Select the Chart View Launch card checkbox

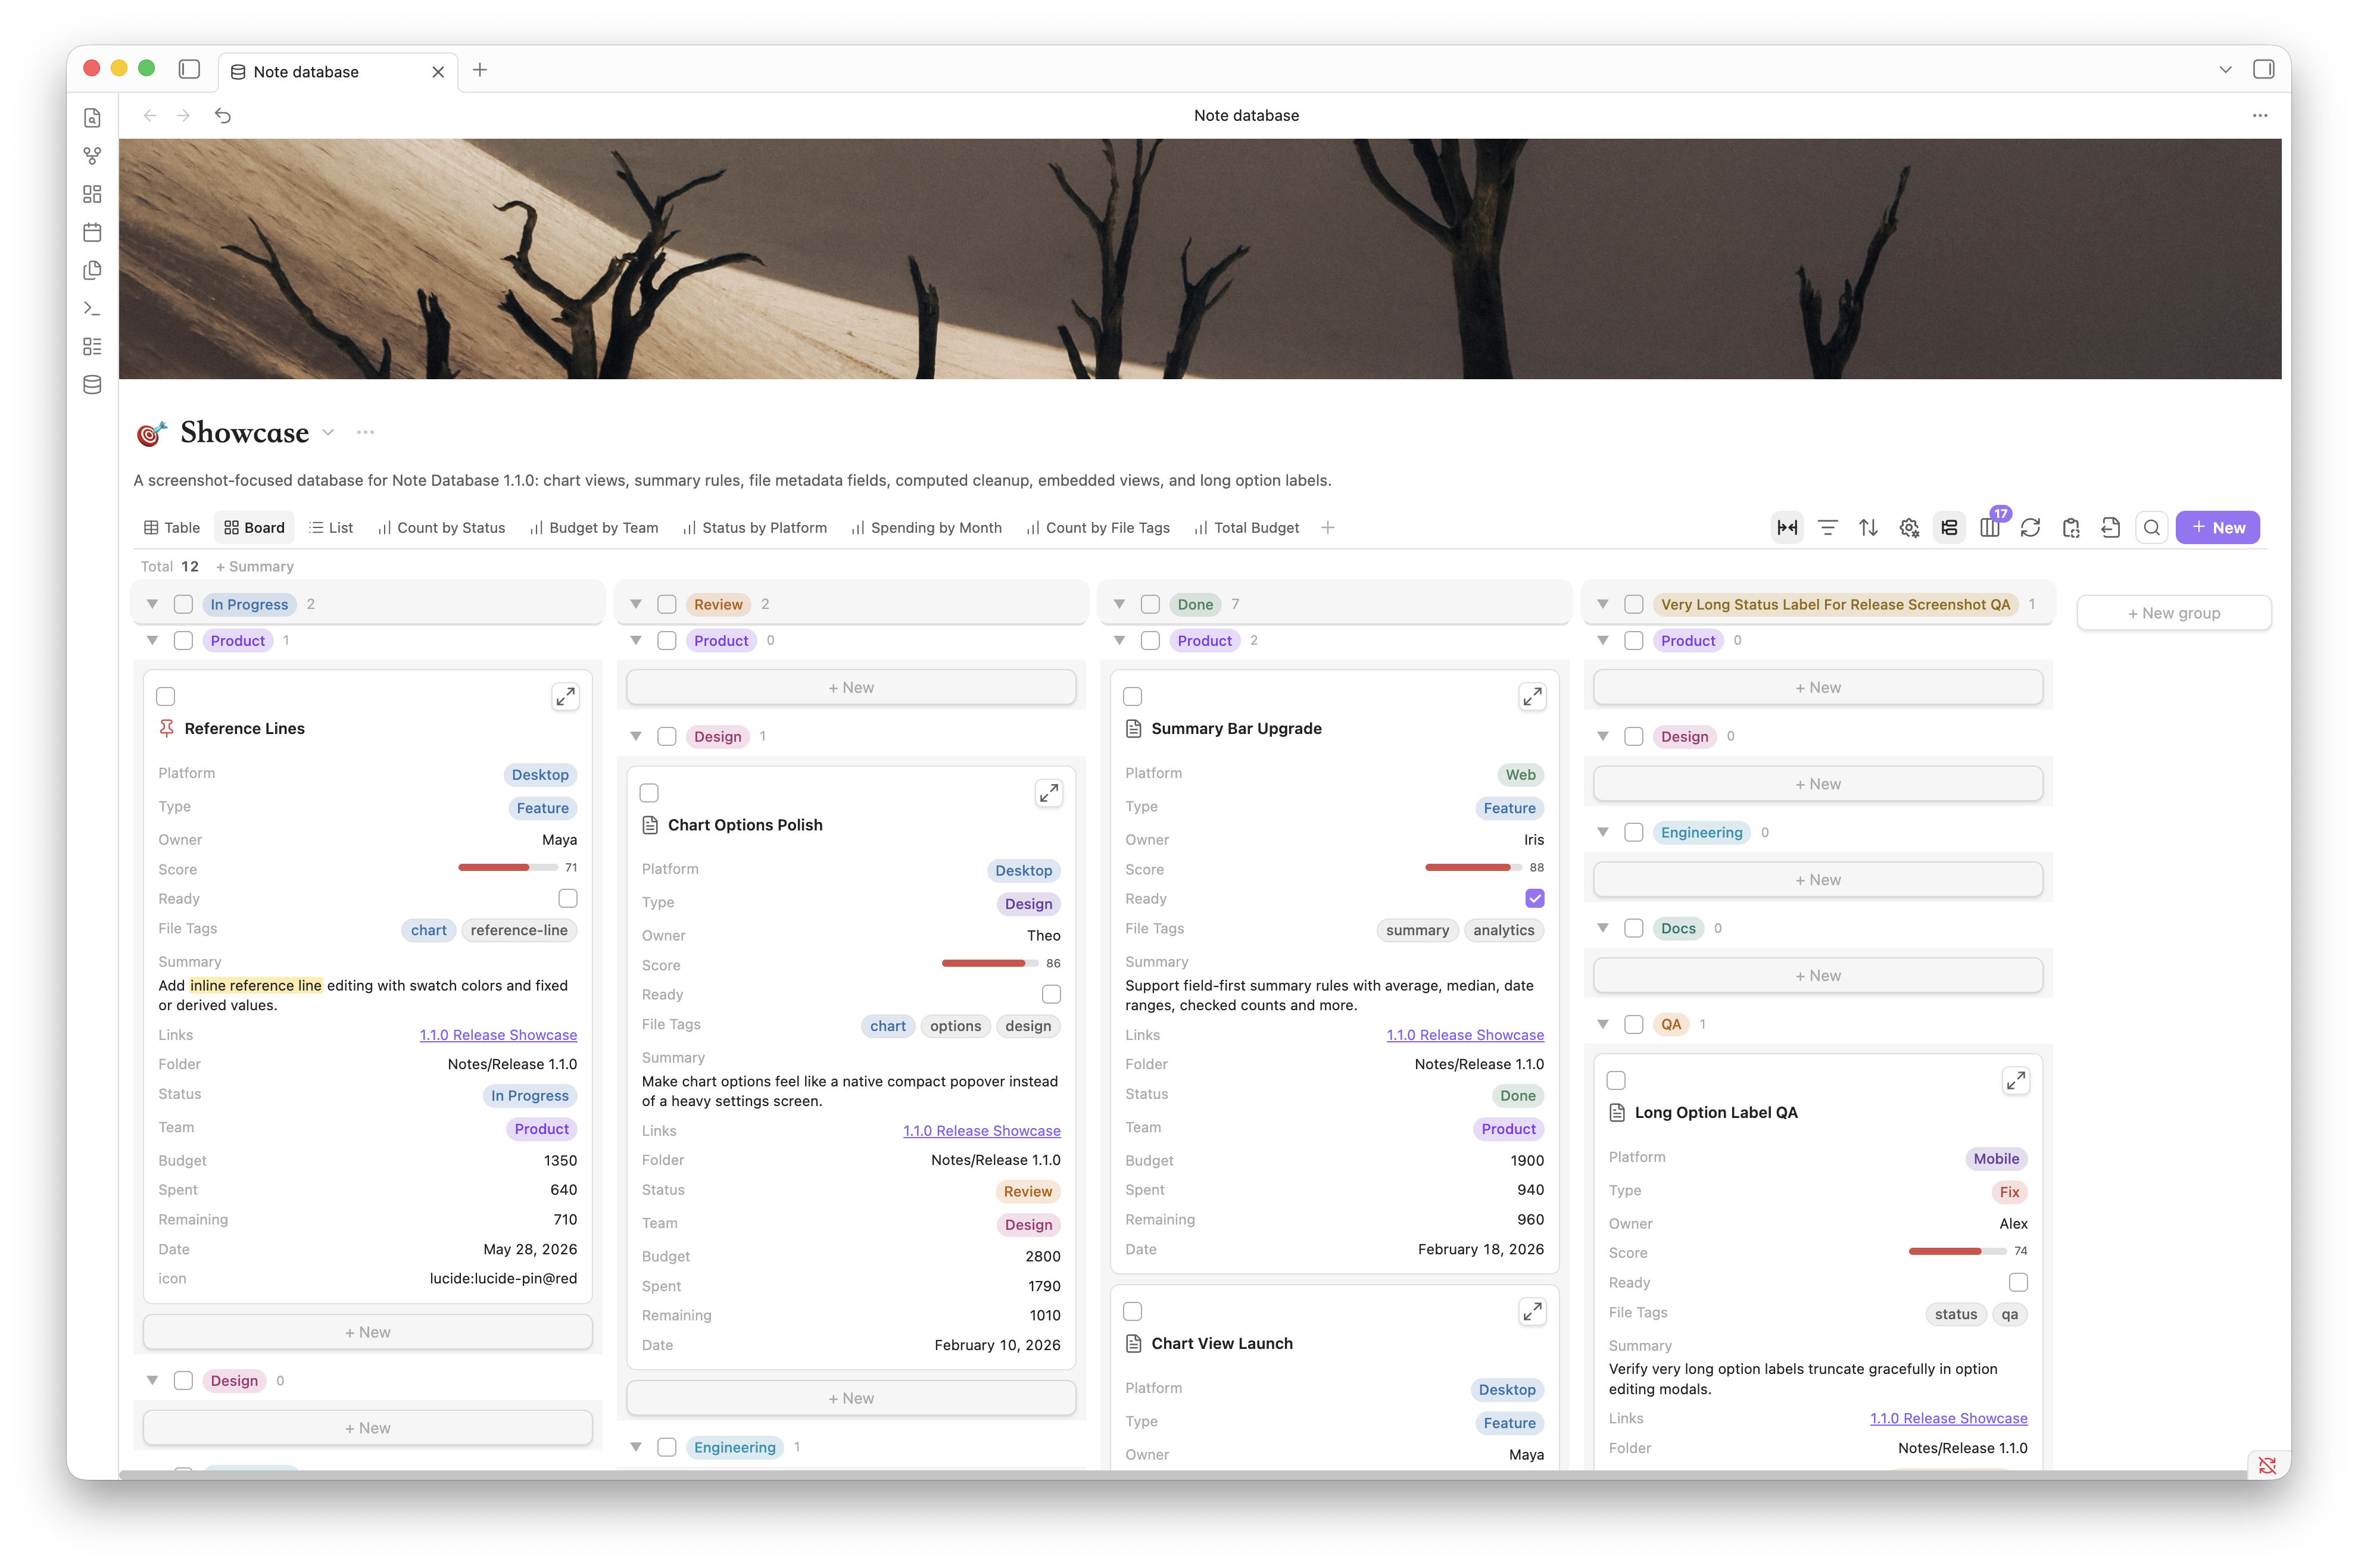[1133, 1311]
